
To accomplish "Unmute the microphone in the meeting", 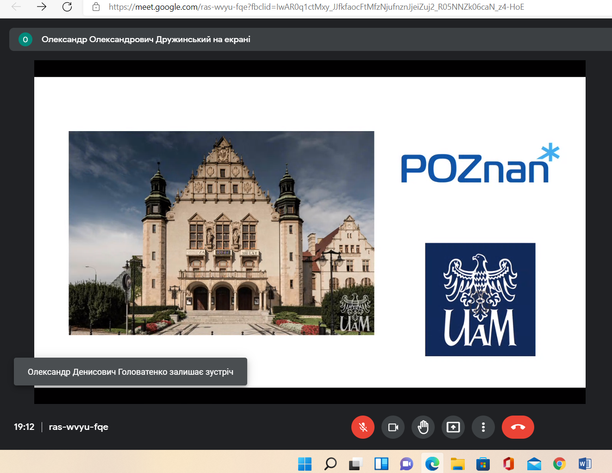I will pos(363,427).
